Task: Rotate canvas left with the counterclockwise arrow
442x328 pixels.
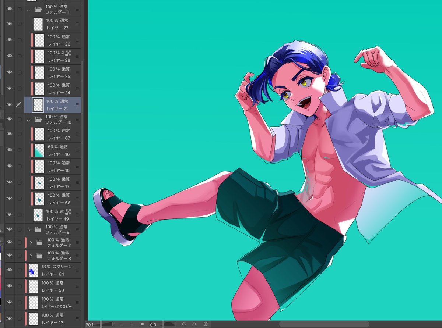Action: point(183,324)
